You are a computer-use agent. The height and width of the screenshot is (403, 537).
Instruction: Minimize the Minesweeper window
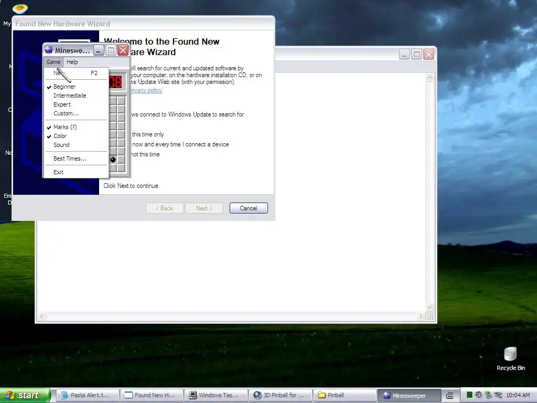98,50
